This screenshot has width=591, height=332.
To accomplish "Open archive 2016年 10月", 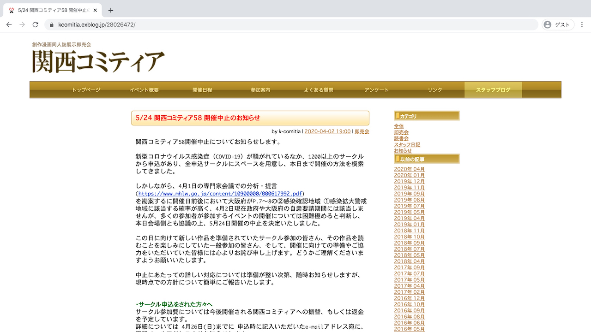I will [410, 304].
